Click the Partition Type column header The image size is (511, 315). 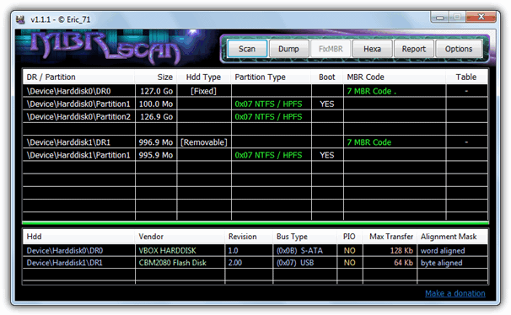[272, 77]
